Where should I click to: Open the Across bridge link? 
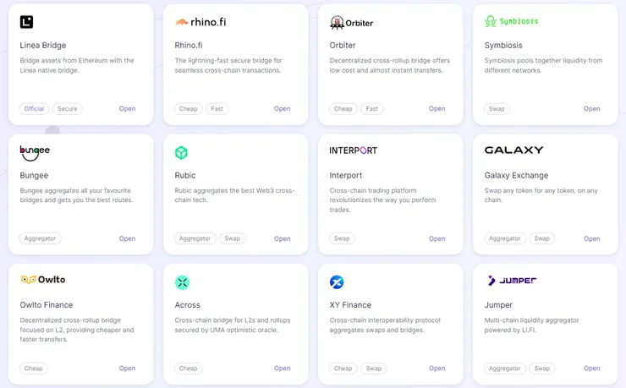[282, 369]
